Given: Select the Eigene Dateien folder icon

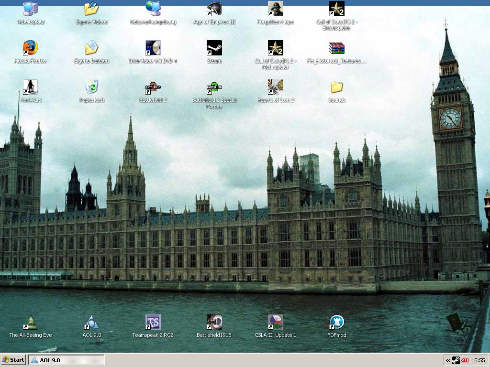Looking at the screenshot, I should tap(91, 48).
